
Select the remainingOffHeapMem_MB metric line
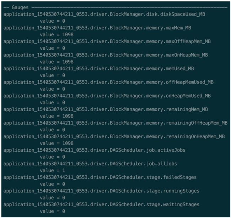pos(116,123)
